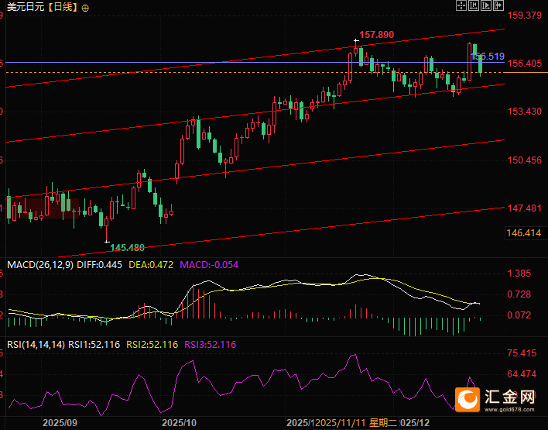
Task: Click the 145.480 low price label
Action: (x=127, y=248)
